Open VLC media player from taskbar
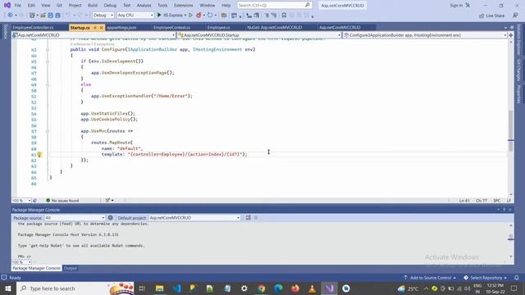Viewport: 525px width, 295px height. coord(312,288)
